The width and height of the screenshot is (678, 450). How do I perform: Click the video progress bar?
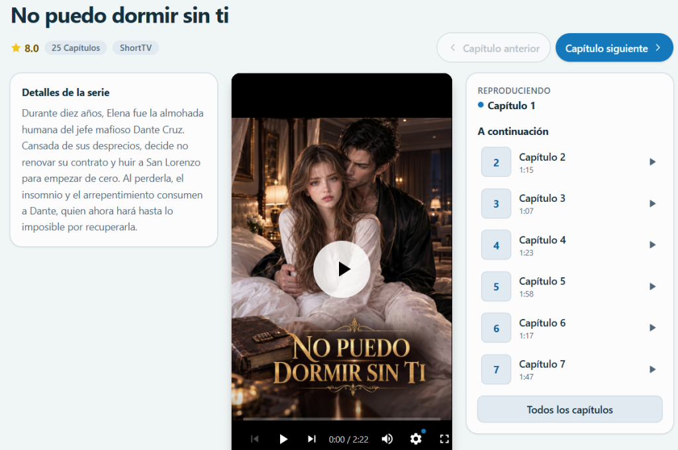pos(342,419)
